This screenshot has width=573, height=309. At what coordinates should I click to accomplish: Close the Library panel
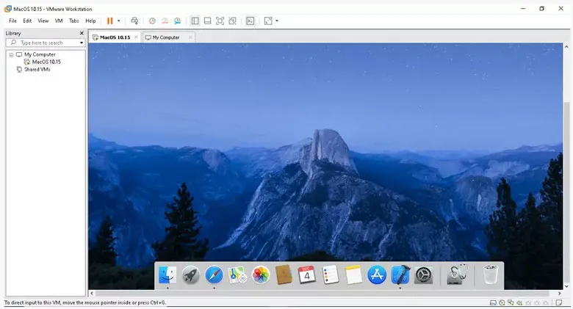(82, 33)
